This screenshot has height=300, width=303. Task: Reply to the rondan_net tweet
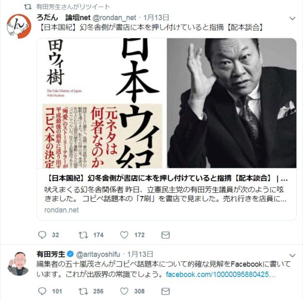(x=42, y=235)
